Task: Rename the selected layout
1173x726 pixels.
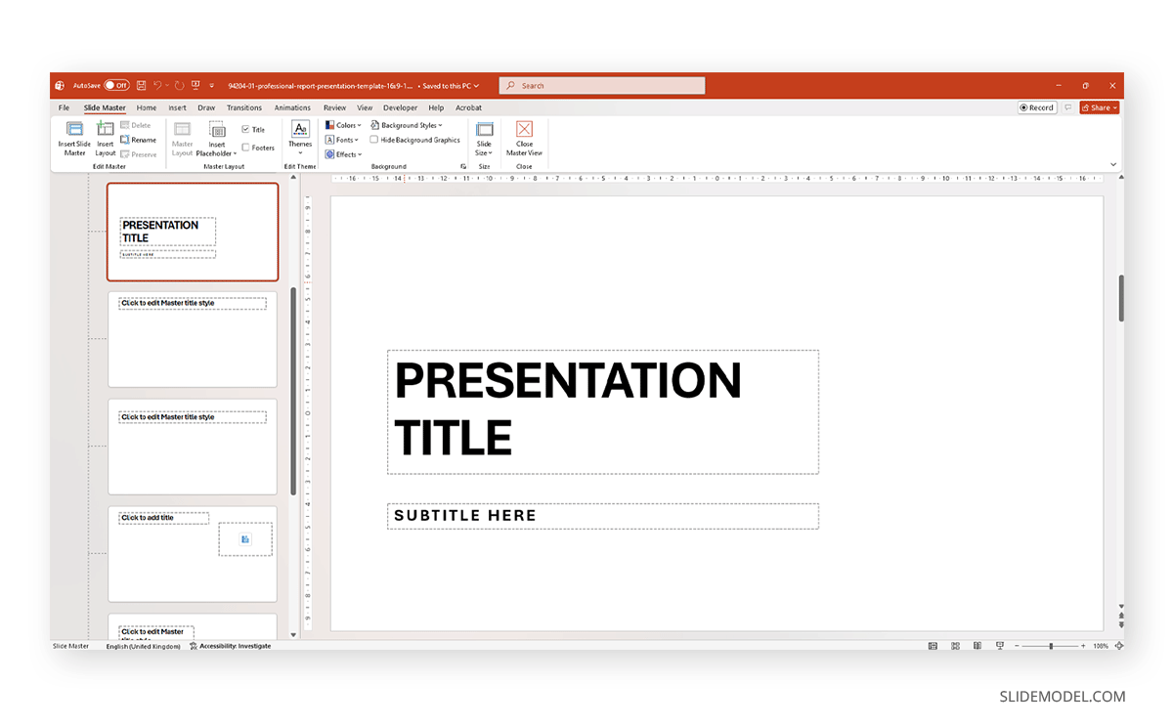Action: [x=138, y=140]
